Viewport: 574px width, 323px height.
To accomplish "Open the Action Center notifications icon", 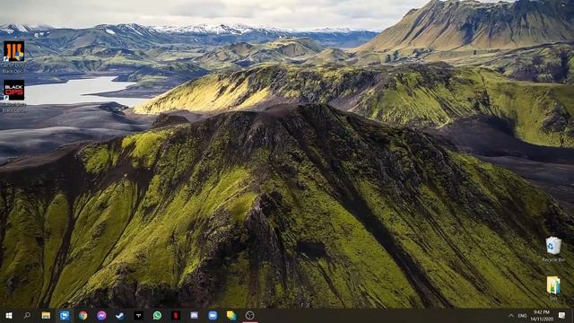I will pos(562,315).
